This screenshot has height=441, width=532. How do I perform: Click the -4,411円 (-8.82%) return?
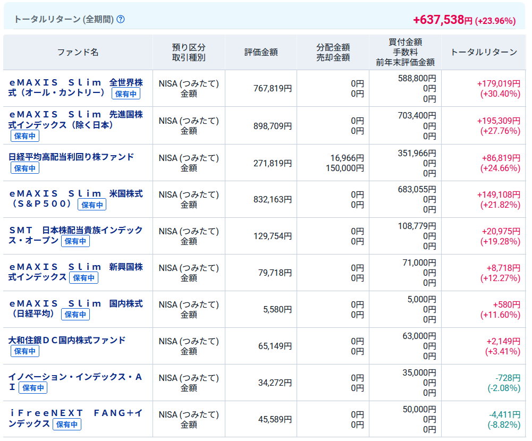click(x=504, y=420)
